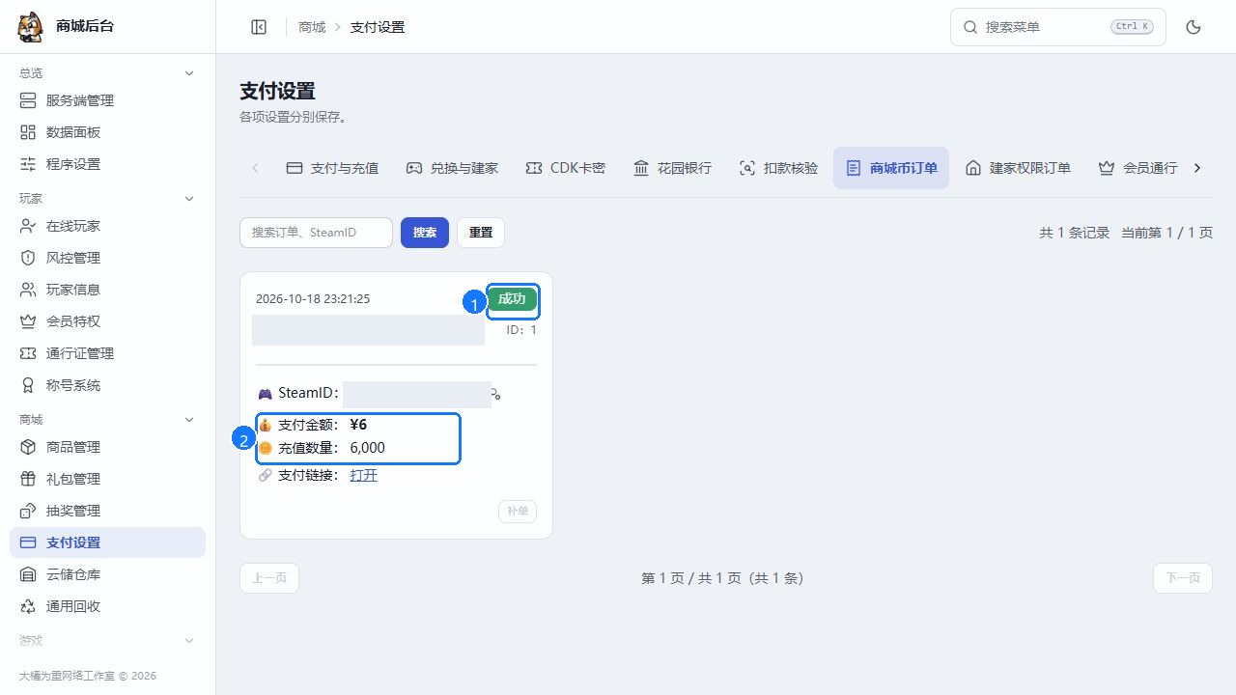Click the money bag icon beside 支付金额
Image resolution: width=1236 pixels, height=695 pixels.
[265, 425]
